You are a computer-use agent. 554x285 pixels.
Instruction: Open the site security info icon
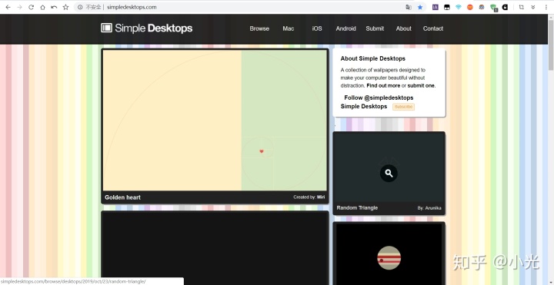click(80, 7)
